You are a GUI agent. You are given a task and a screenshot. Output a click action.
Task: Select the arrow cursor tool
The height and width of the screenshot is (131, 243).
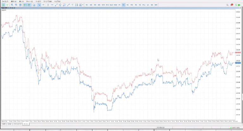(x=39, y=5)
